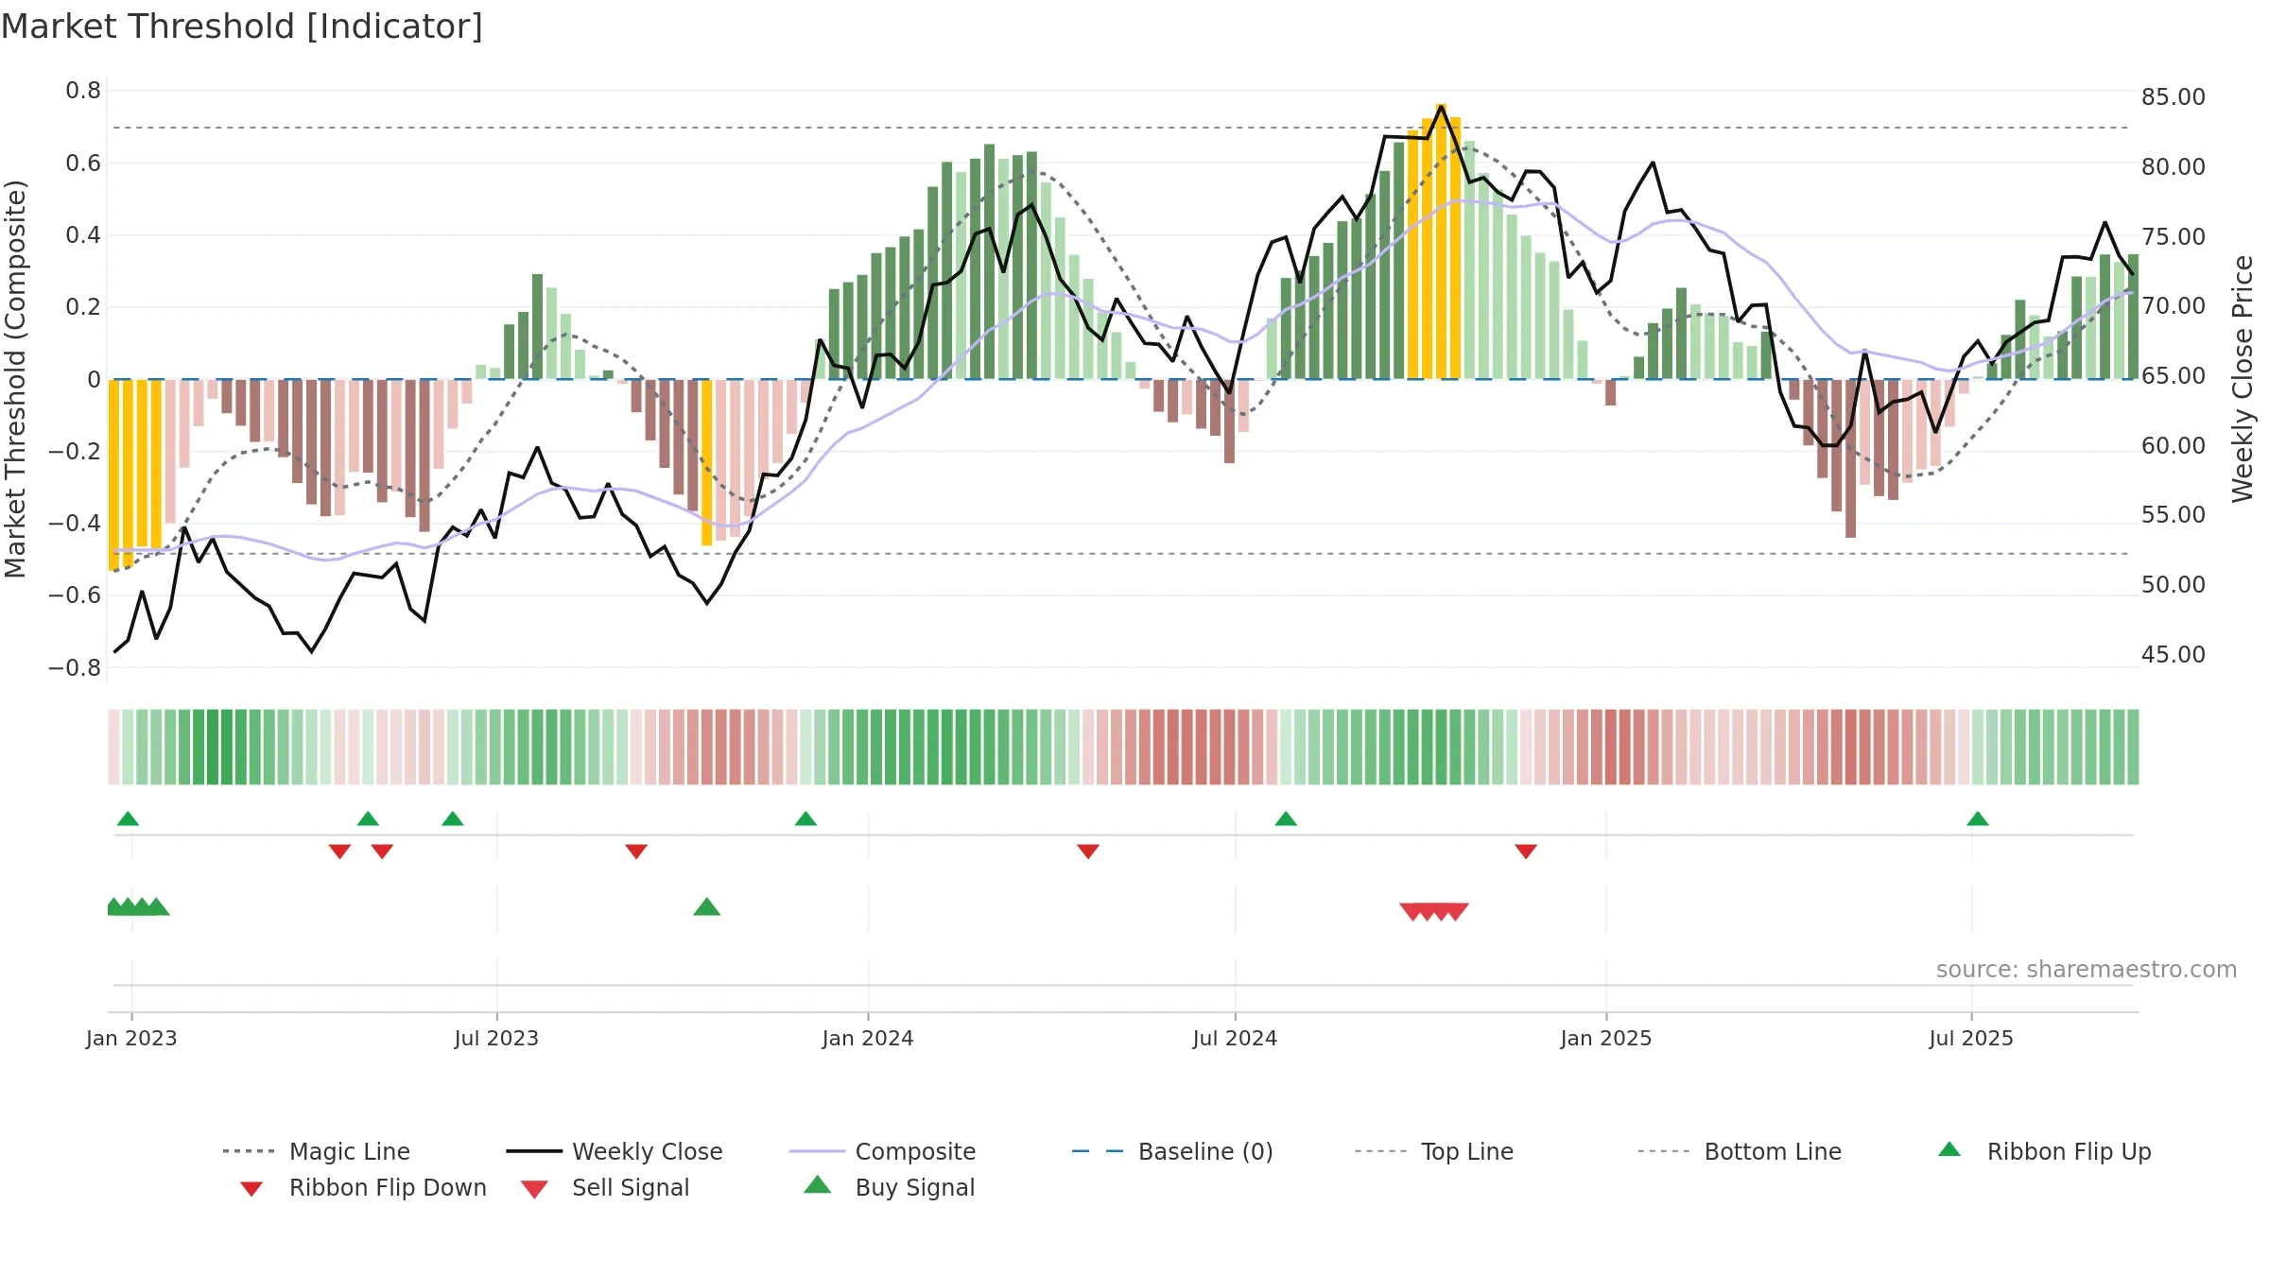Toggle the Baseline (0) legend entry
This screenshot has width=2269, height=1276.
click(1172, 1151)
